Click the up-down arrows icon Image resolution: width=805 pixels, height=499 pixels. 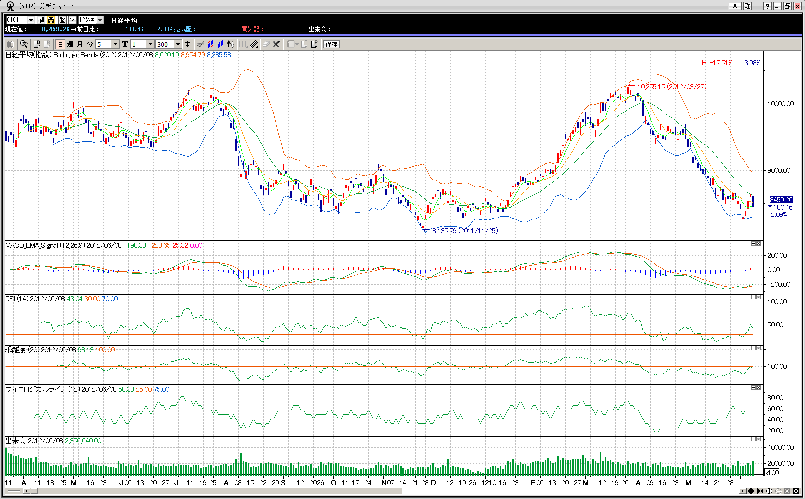coord(230,44)
